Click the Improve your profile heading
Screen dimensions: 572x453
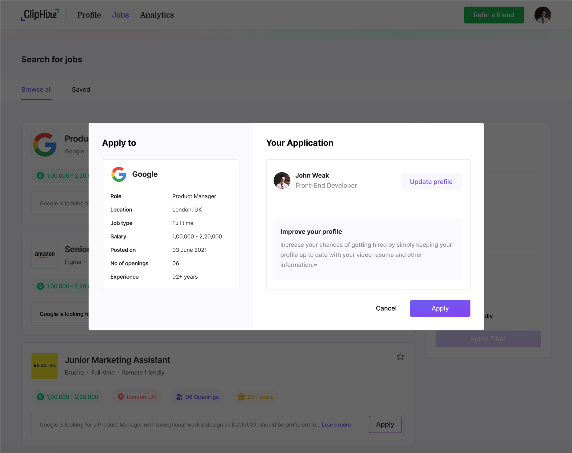click(x=311, y=232)
